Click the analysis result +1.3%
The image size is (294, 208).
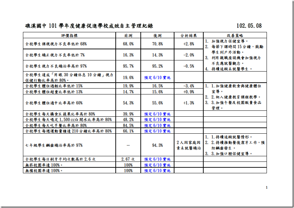[189, 103]
